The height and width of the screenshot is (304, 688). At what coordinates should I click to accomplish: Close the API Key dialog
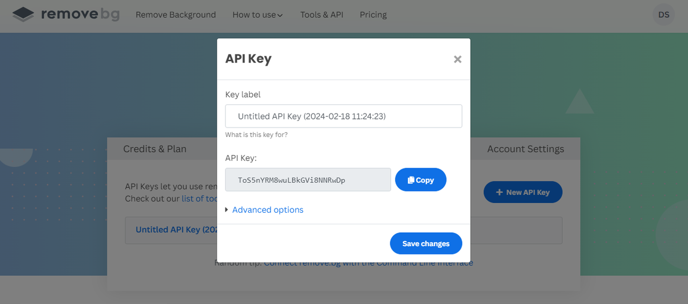457,59
